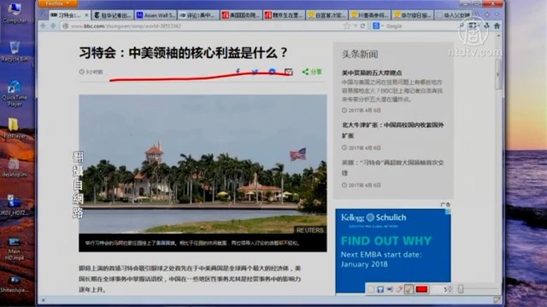This screenshot has height=307, width=547.
Task: Click the save icon in annotation toolbar
Action: pyautogui.click(x=380, y=289)
